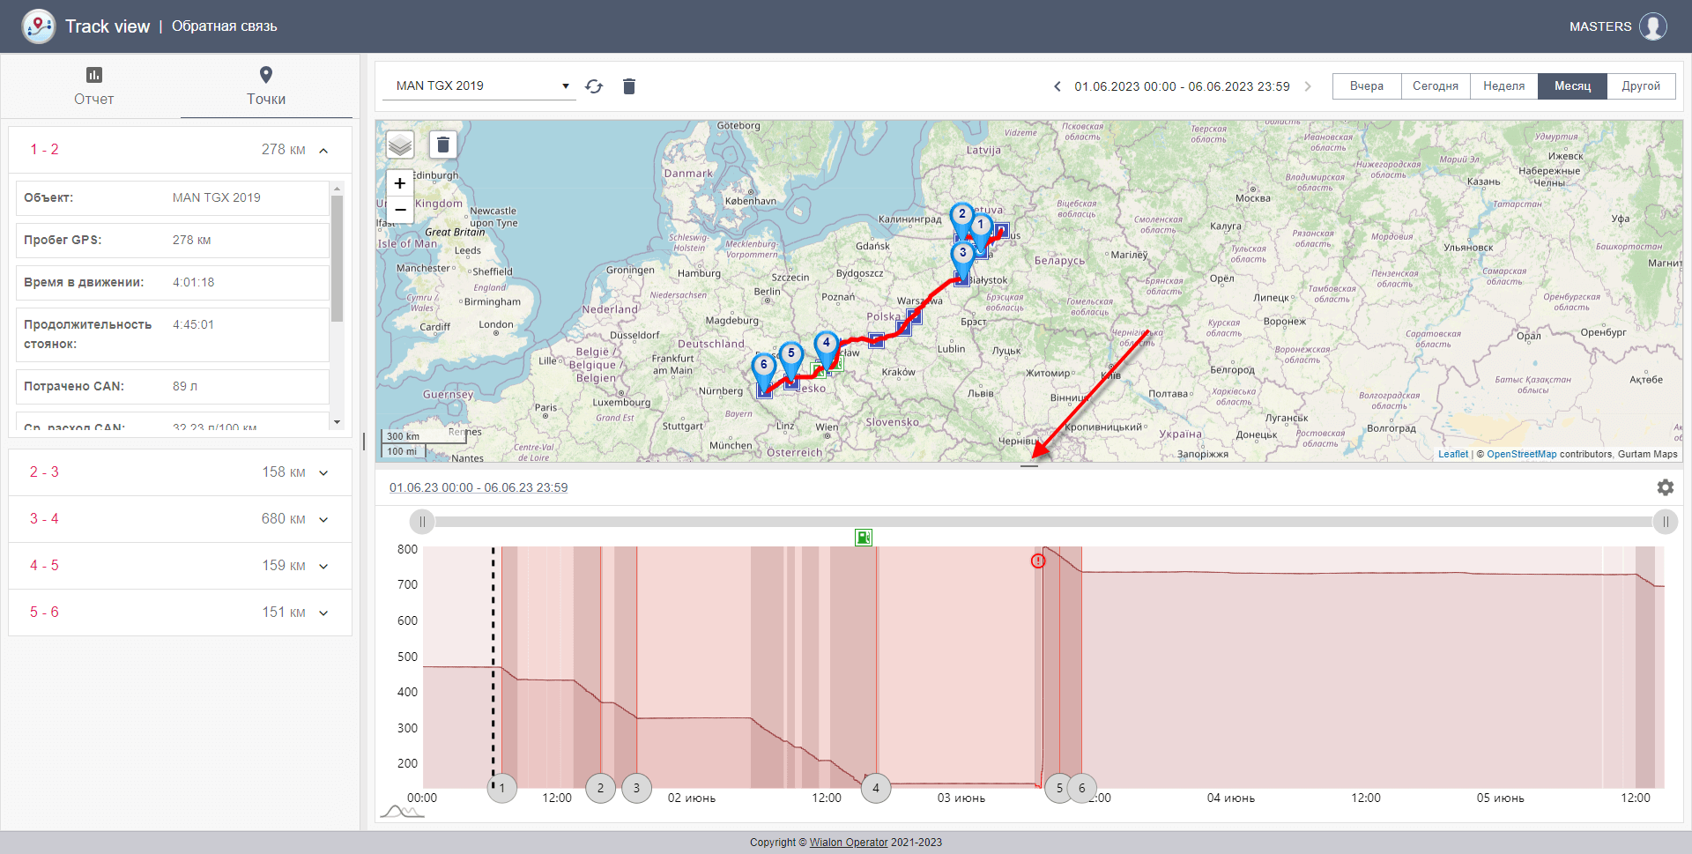Collapse the 1 - 2 segment details
Screen dimensions: 1692x854
323,151
